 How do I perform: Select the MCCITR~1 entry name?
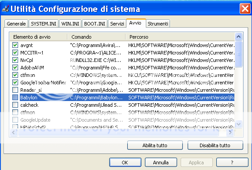32,53
